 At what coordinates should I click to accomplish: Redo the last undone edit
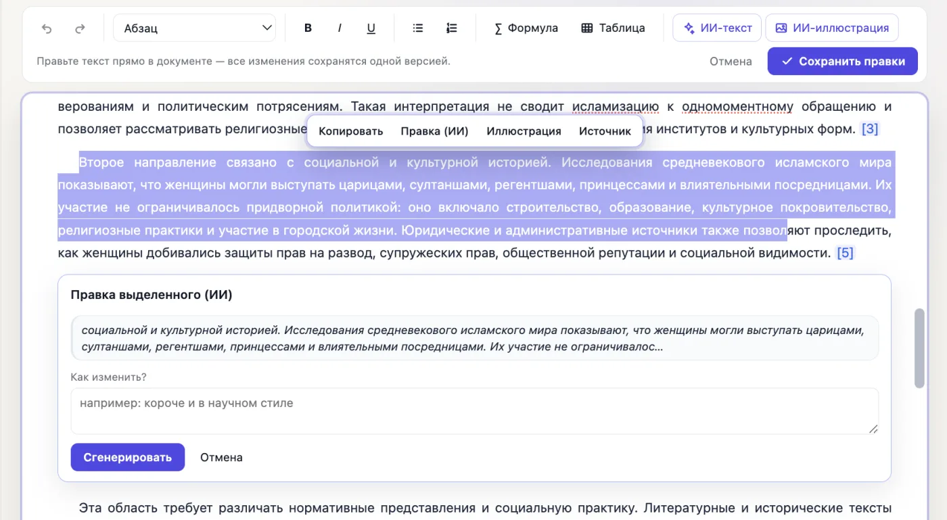pos(80,28)
